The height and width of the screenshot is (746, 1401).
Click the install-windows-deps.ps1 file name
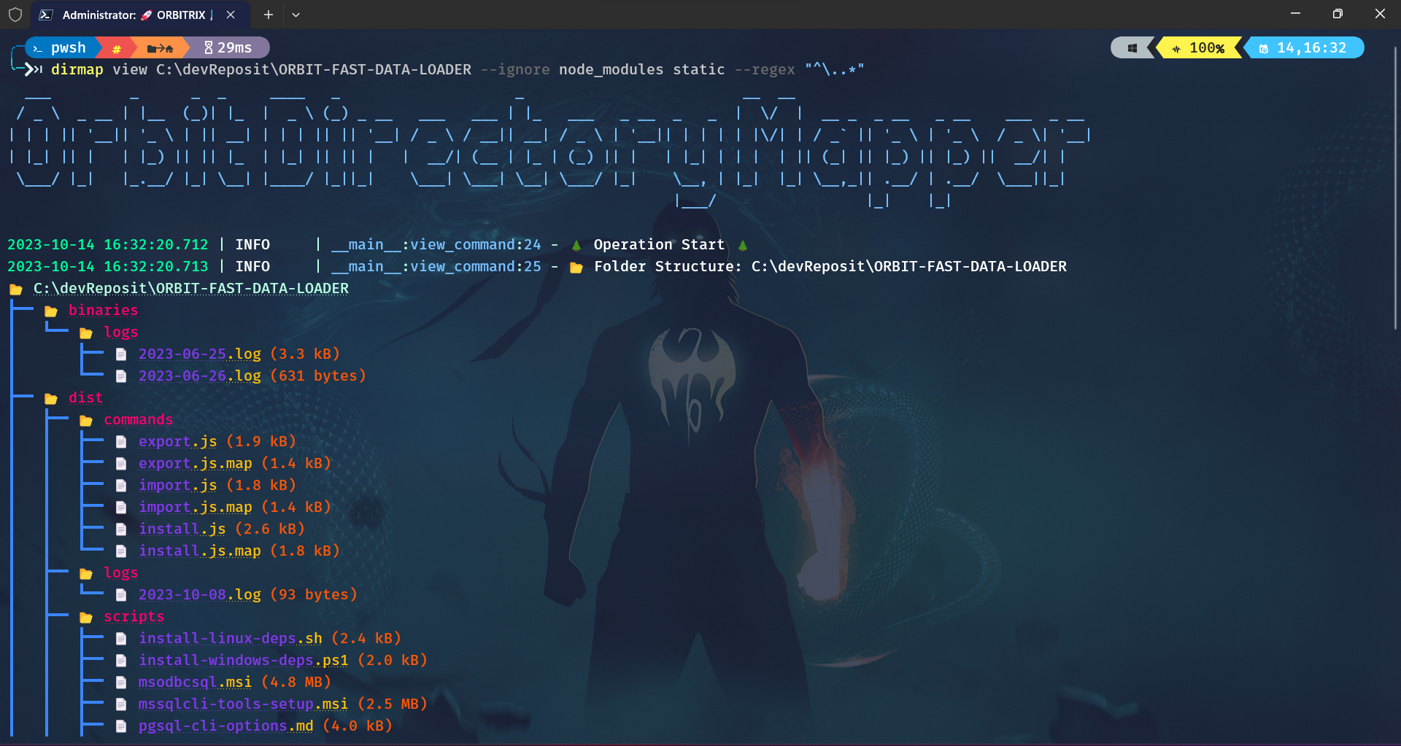click(x=244, y=660)
